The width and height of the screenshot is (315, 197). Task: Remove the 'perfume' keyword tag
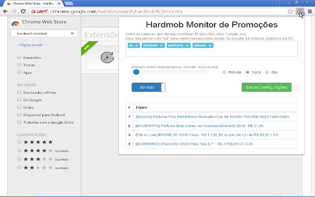click(x=187, y=45)
